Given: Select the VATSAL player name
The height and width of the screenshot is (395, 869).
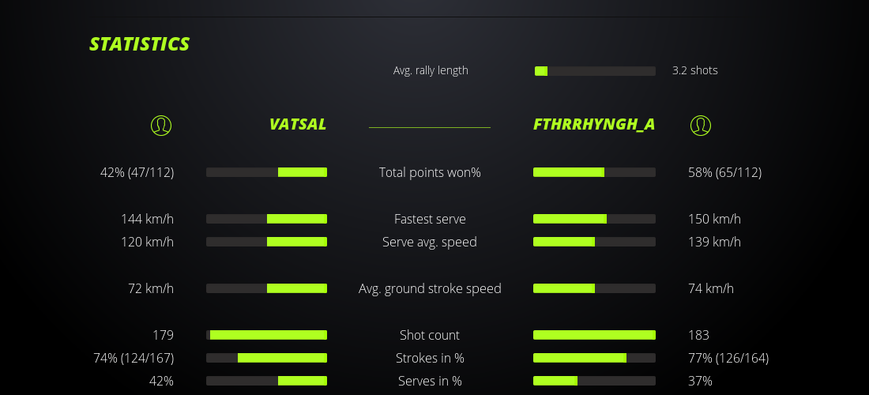Looking at the screenshot, I should (297, 124).
